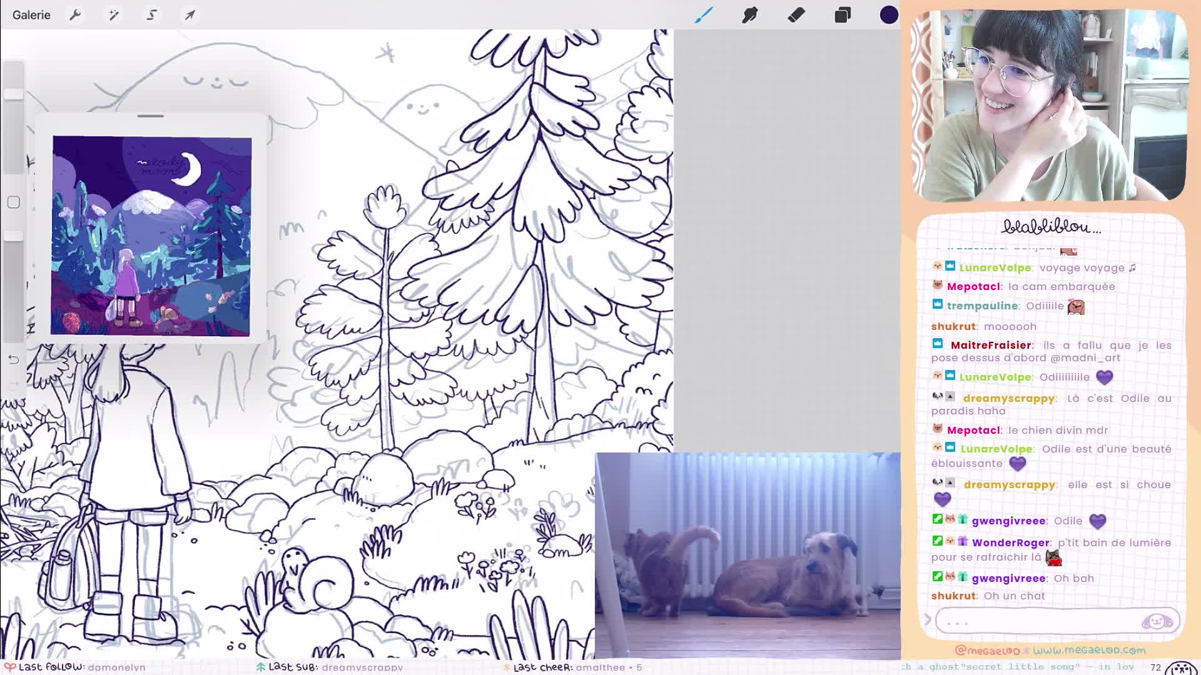Click the last follow name damonelyn
The width and height of the screenshot is (1201, 675).
tap(116, 667)
